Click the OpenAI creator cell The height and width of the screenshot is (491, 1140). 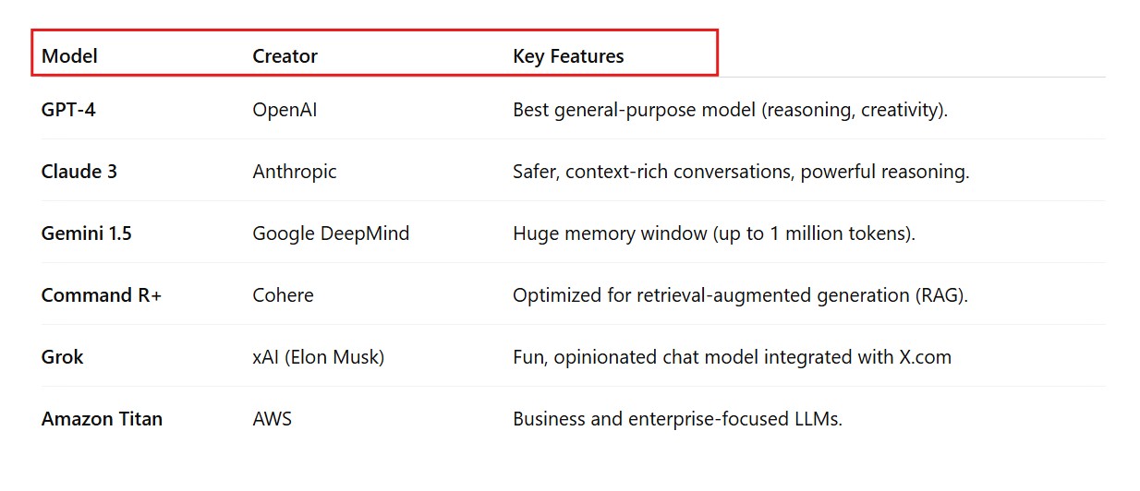[285, 110]
